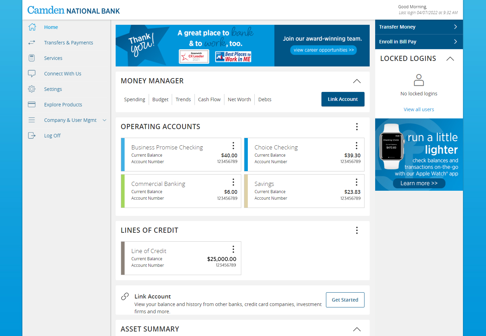
Task: Click the Get Started button
Action: [x=345, y=300]
